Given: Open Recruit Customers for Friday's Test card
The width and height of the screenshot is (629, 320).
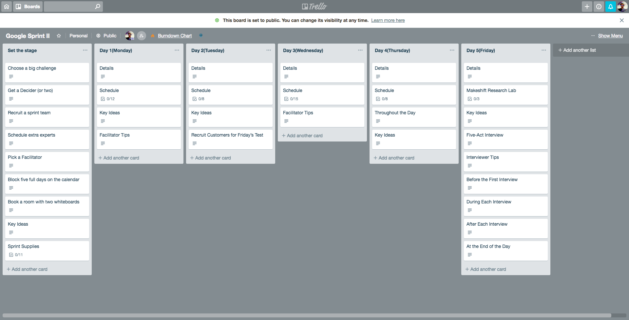Looking at the screenshot, I should [231, 139].
